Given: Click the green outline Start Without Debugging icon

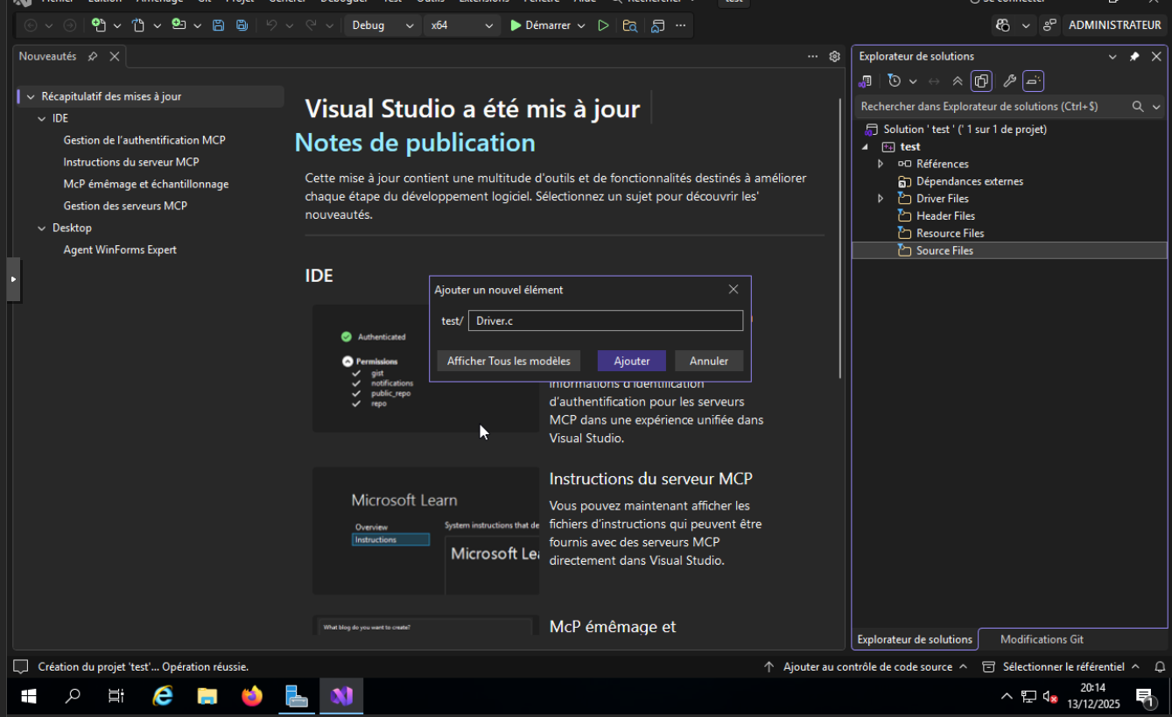Looking at the screenshot, I should click(603, 25).
